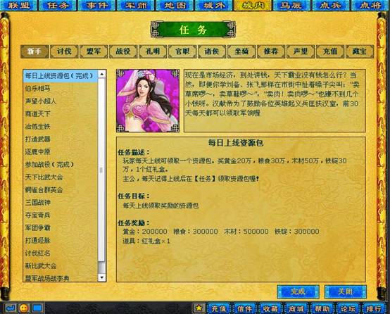Click the scrollbar down arrow in task list

point(101,277)
